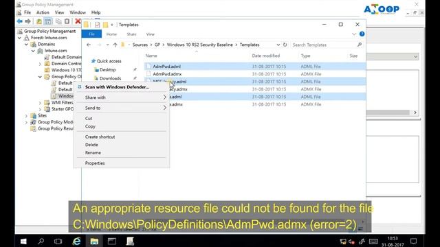Click the magnifier icon in Search Templates box
The image size is (440, 247).
[360, 45]
